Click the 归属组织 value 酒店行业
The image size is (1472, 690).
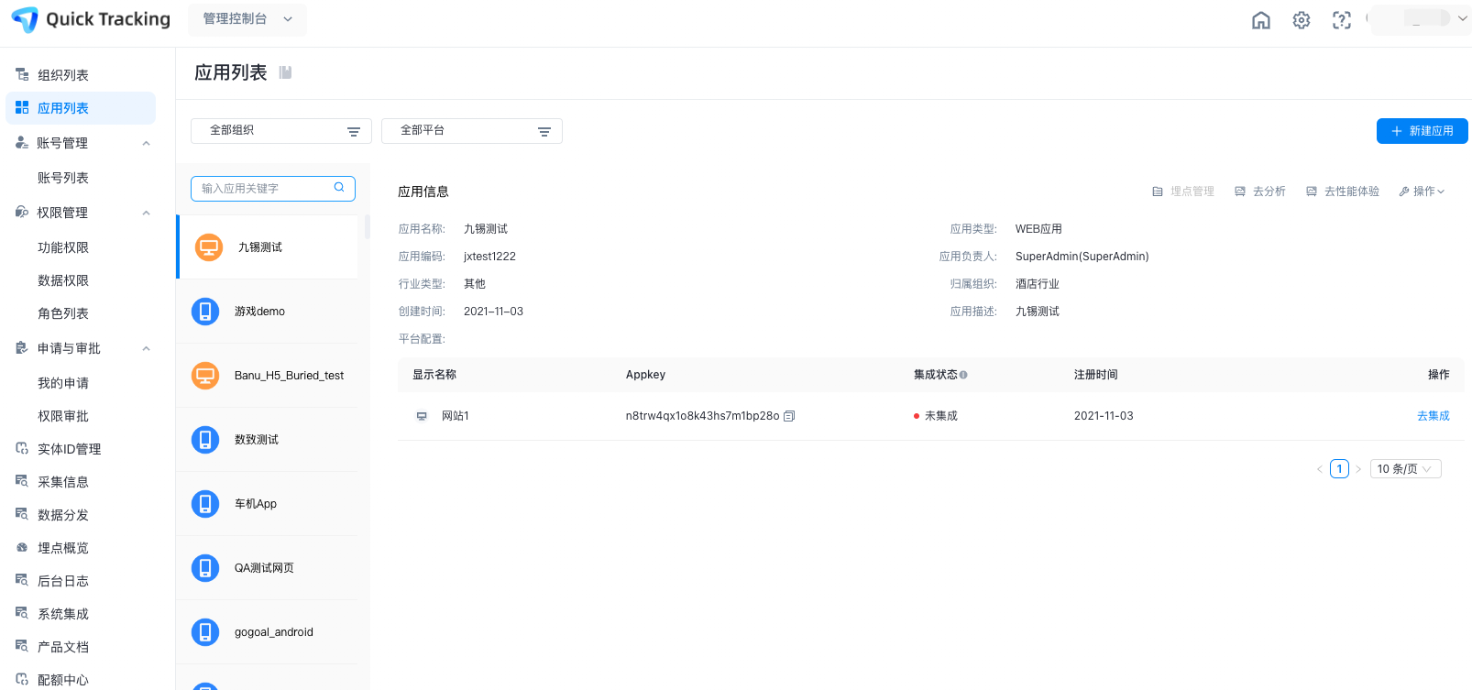(1038, 284)
